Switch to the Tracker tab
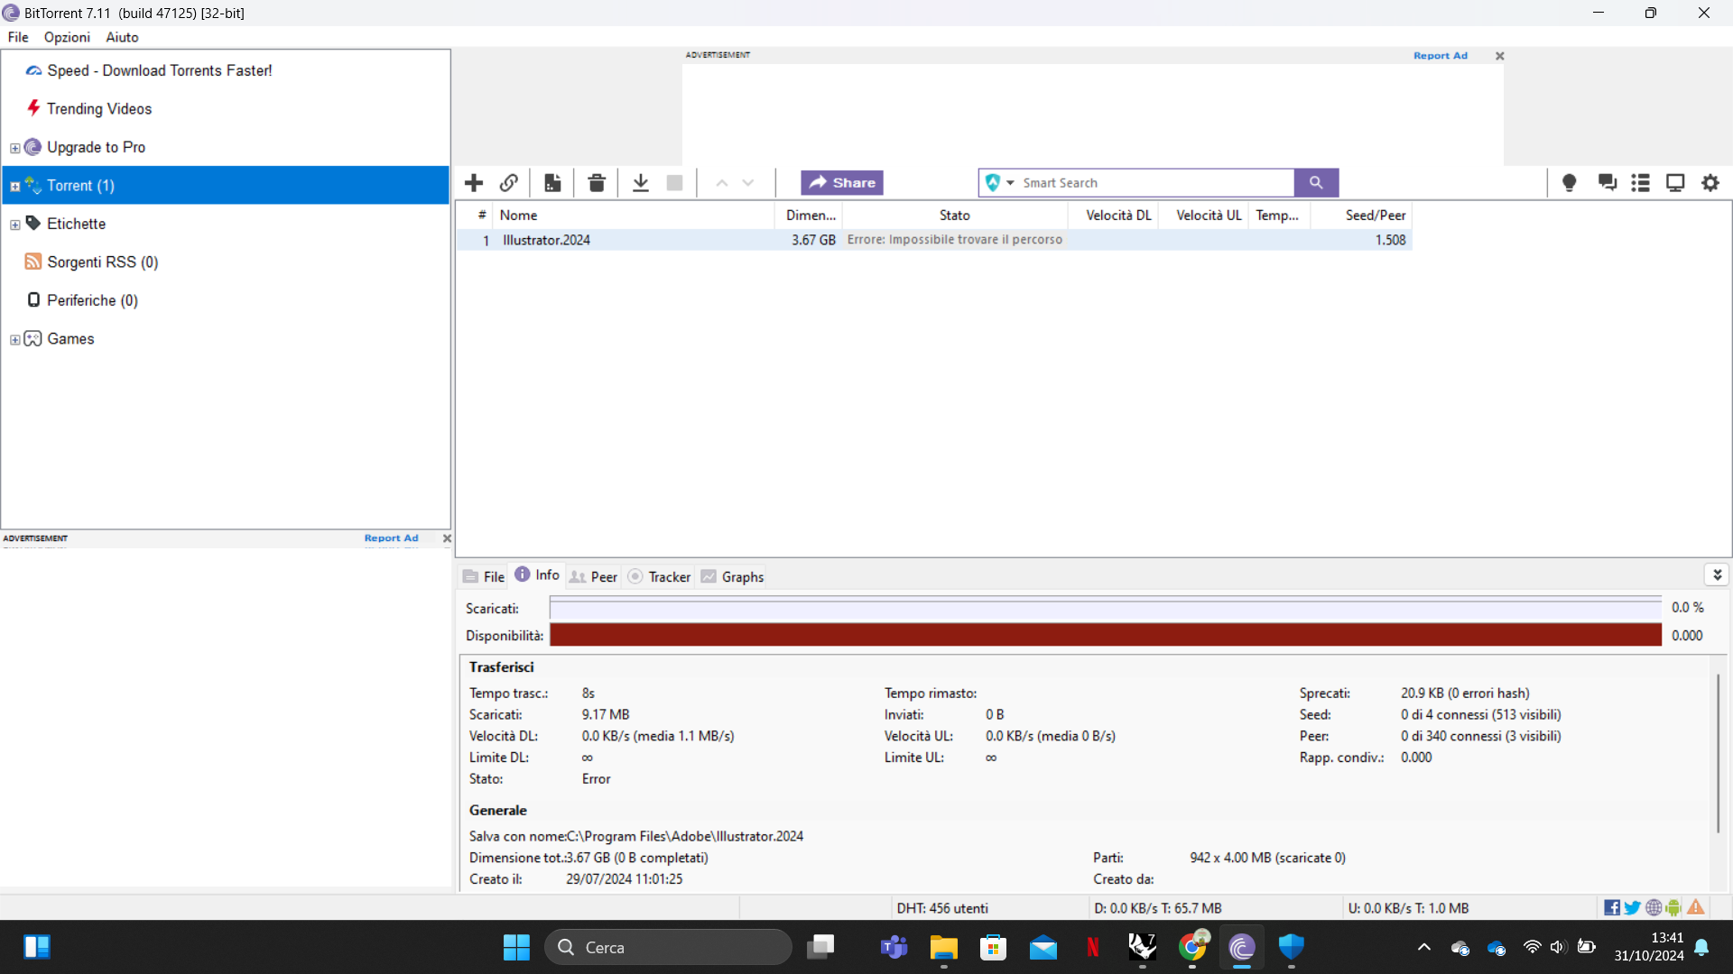1733x974 pixels. (x=660, y=576)
